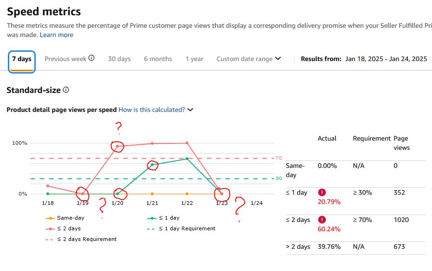Click the ≤ 1 day Requirement dashed legend icon
This screenshot has height=271, width=432.
pos(151,229)
